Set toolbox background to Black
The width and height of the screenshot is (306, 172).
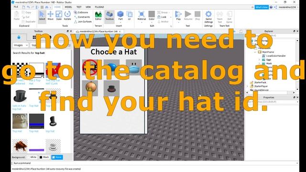click(x=44, y=157)
